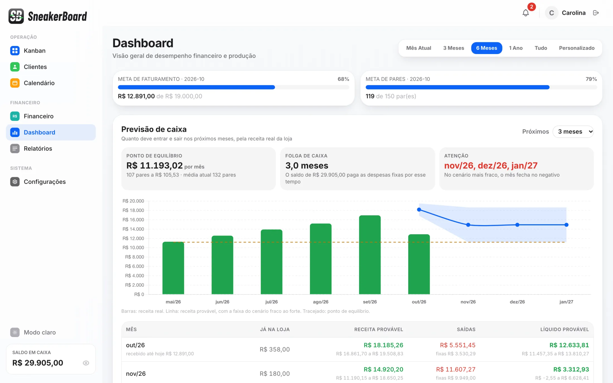Click the green Clientes icon
The image size is (613, 383).
[15, 67]
